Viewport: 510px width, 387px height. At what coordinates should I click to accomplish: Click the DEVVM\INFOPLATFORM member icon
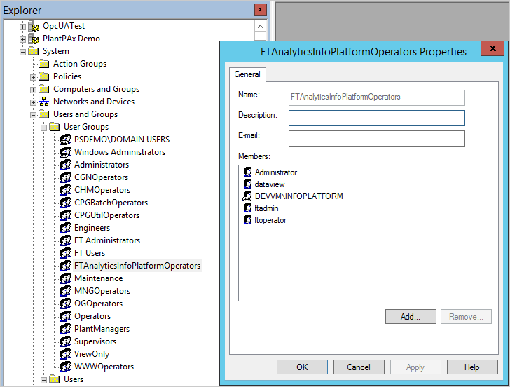coord(247,196)
